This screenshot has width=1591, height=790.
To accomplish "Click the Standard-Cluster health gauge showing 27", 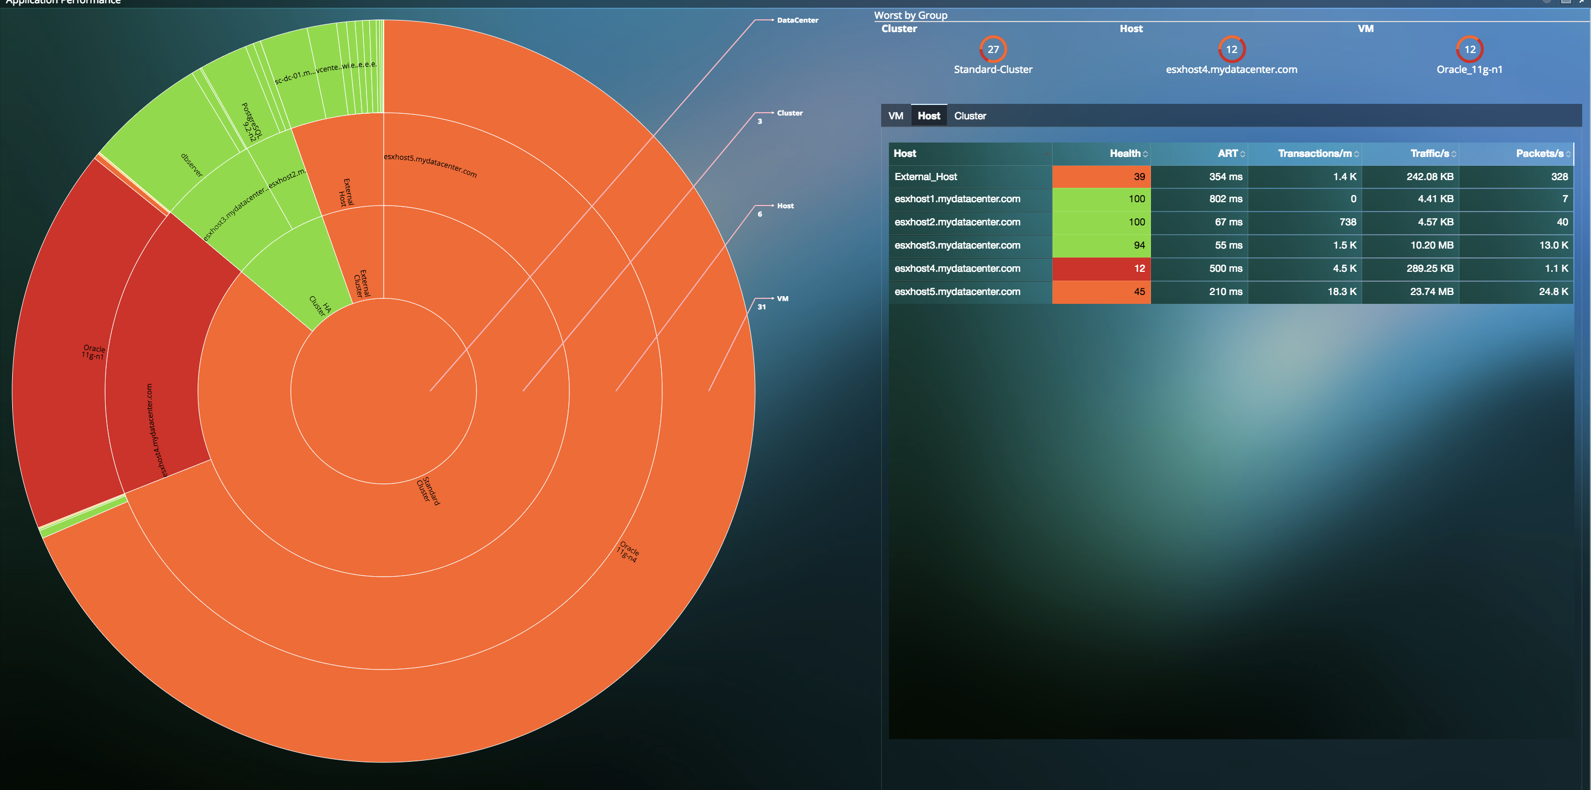I will pos(992,49).
